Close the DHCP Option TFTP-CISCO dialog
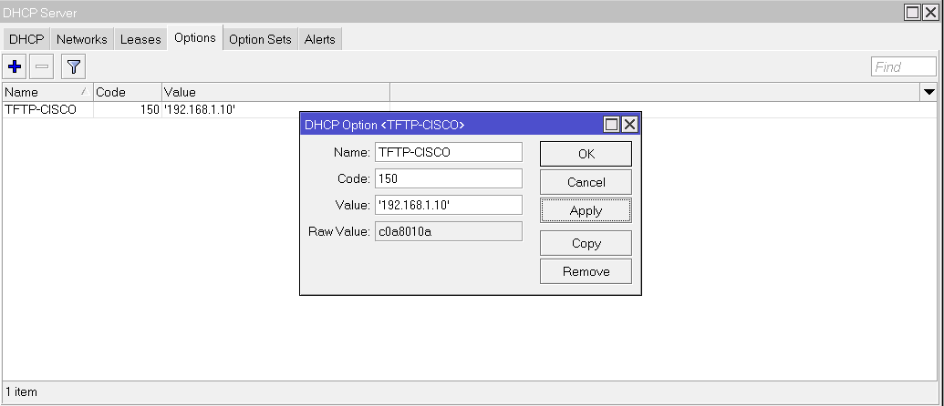The image size is (944, 406). [x=629, y=124]
